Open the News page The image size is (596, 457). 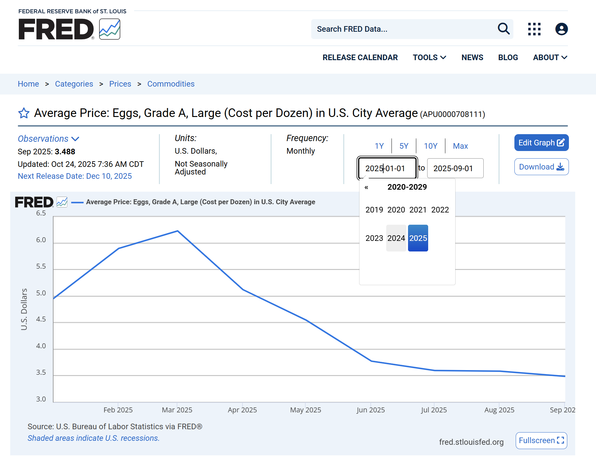point(472,57)
